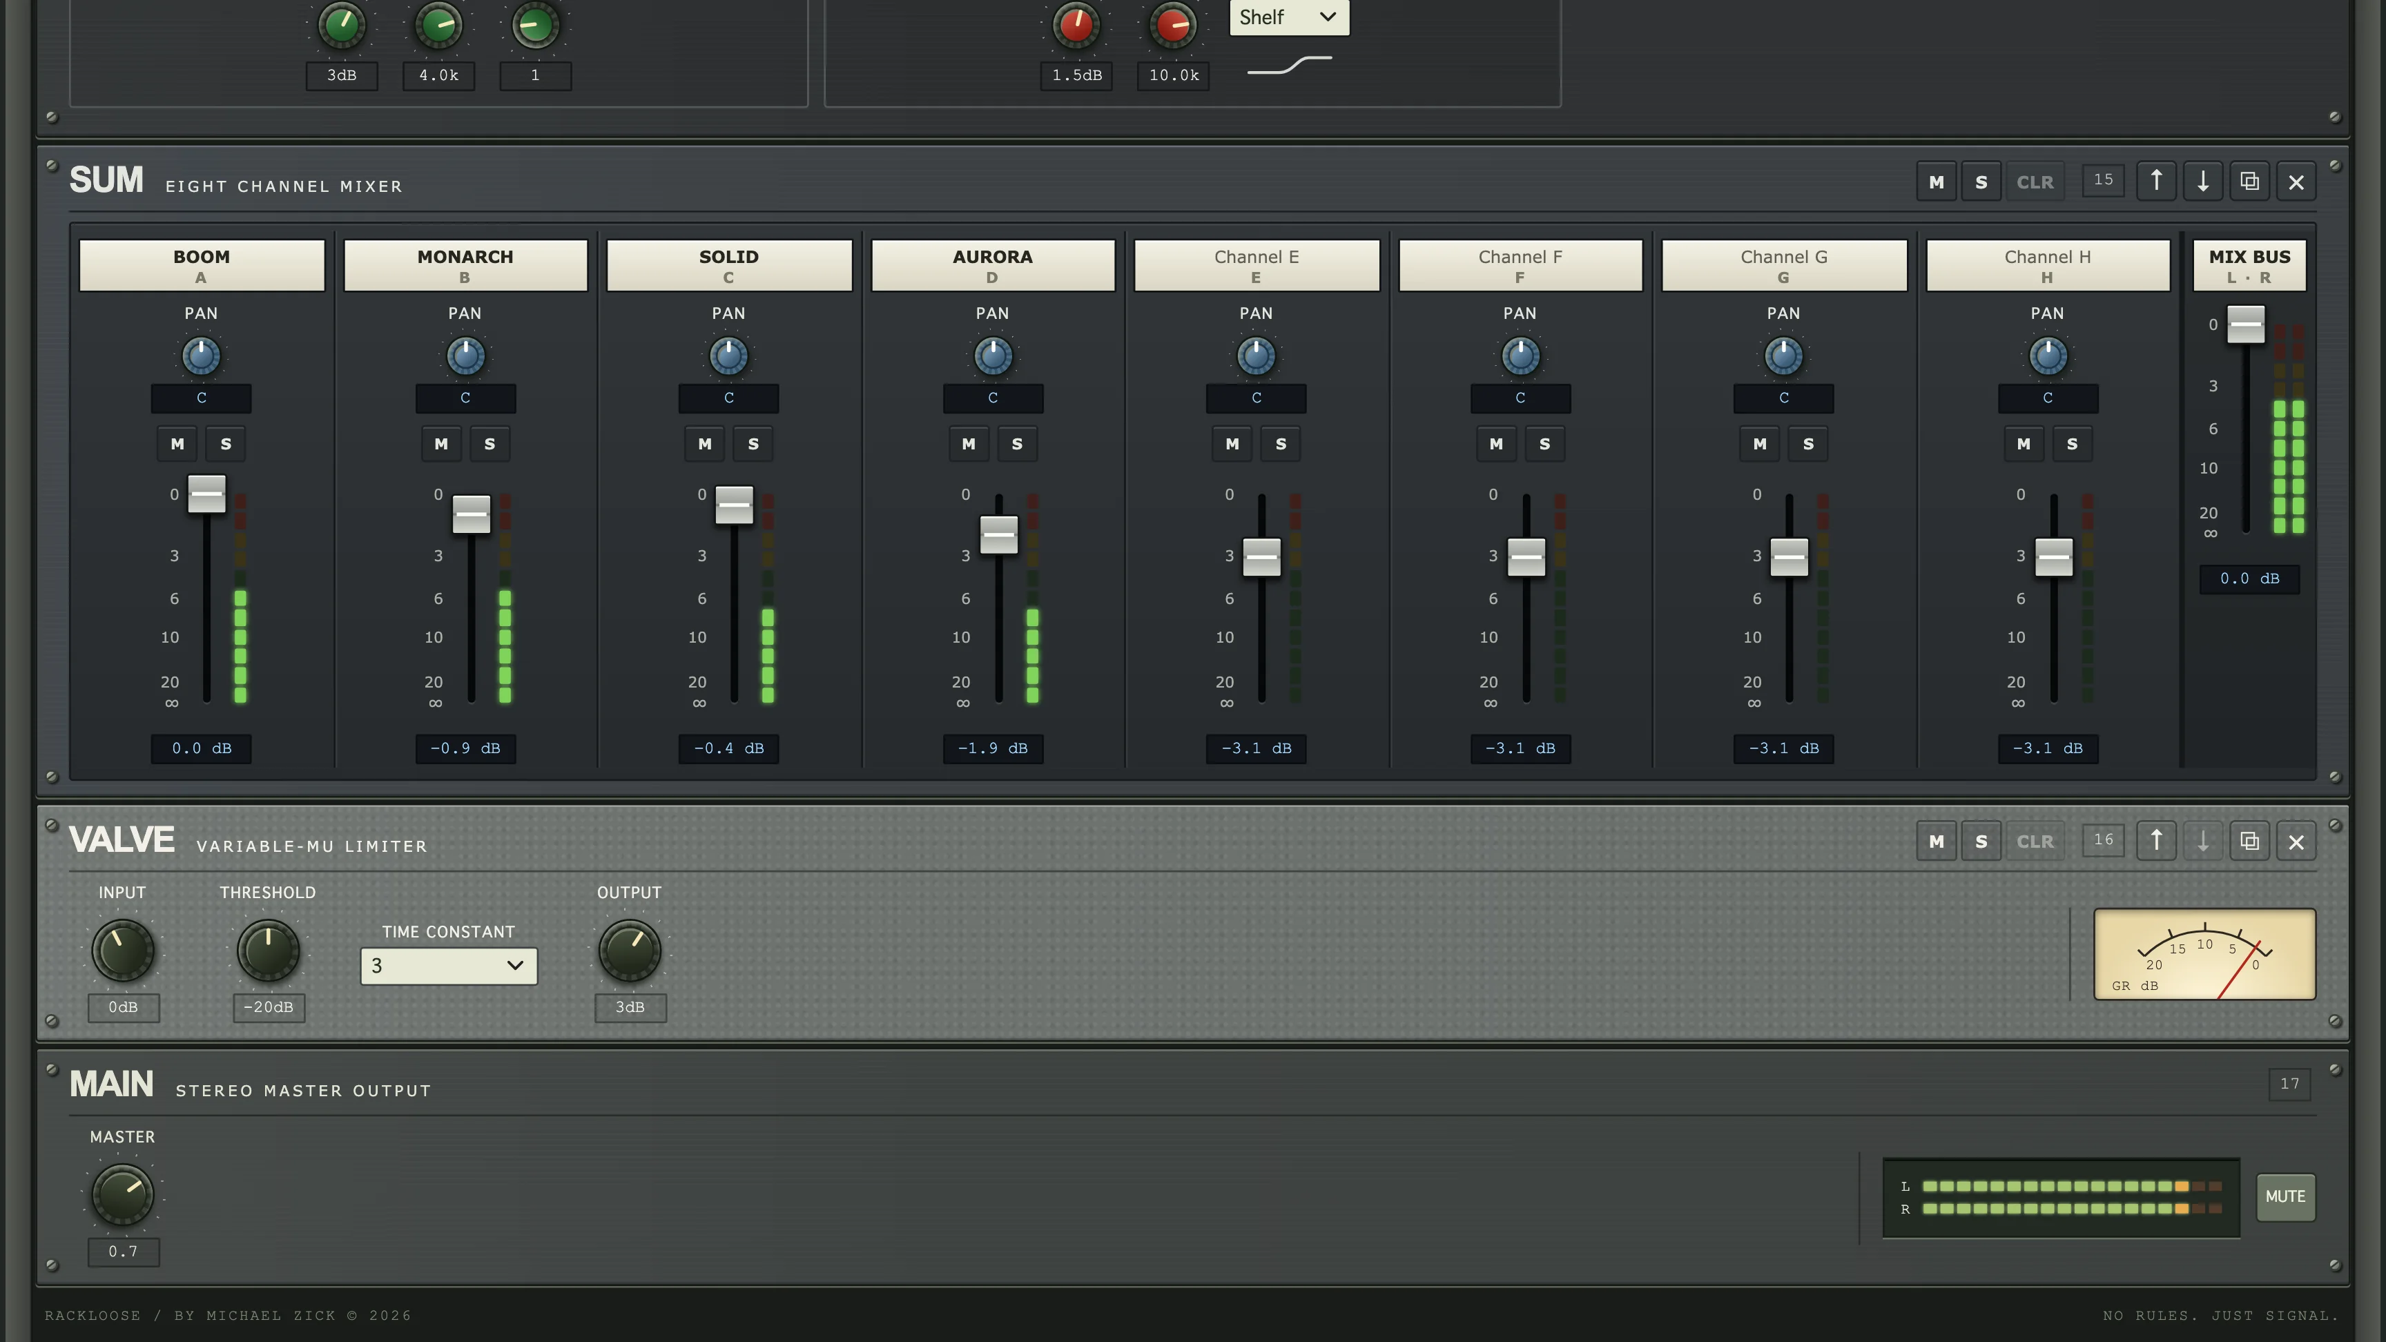
Task: Click the green knob above 4.0k value
Action: click(438, 24)
